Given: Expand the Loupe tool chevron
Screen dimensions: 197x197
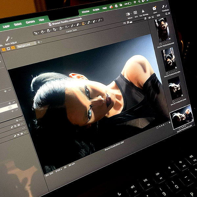Looking at the screenshot, I should point(51,30).
